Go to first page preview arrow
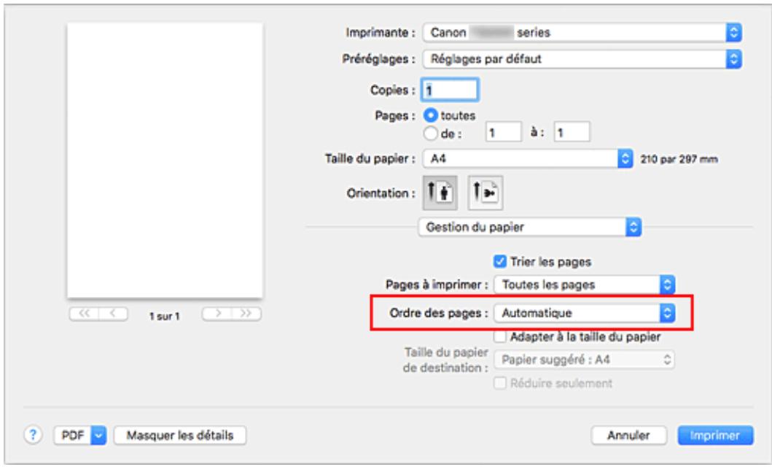Viewport: 772px width, 467px height. 85,314
